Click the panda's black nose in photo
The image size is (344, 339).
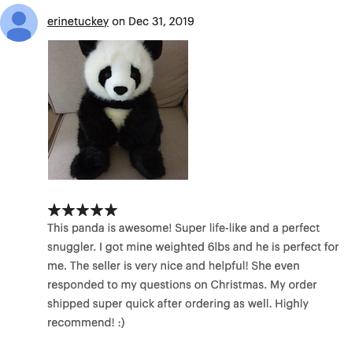pos(120,91)
